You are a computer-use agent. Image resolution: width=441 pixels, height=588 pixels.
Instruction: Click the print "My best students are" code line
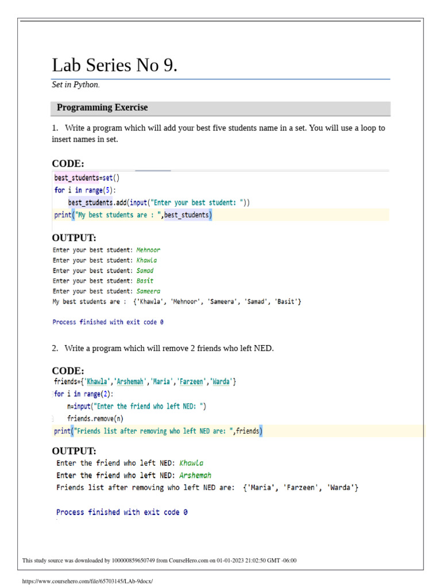click(133, 215)
